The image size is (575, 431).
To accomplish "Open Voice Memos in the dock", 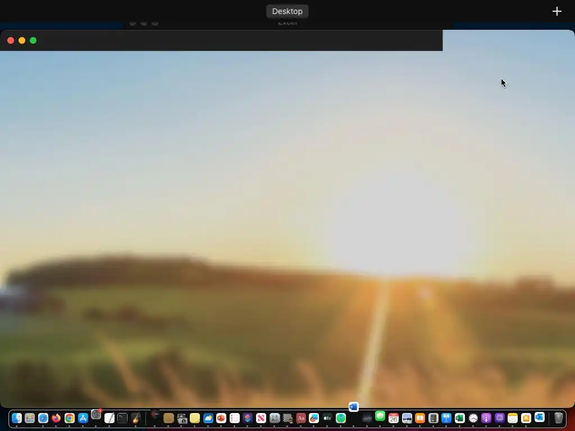I will 367,418.
